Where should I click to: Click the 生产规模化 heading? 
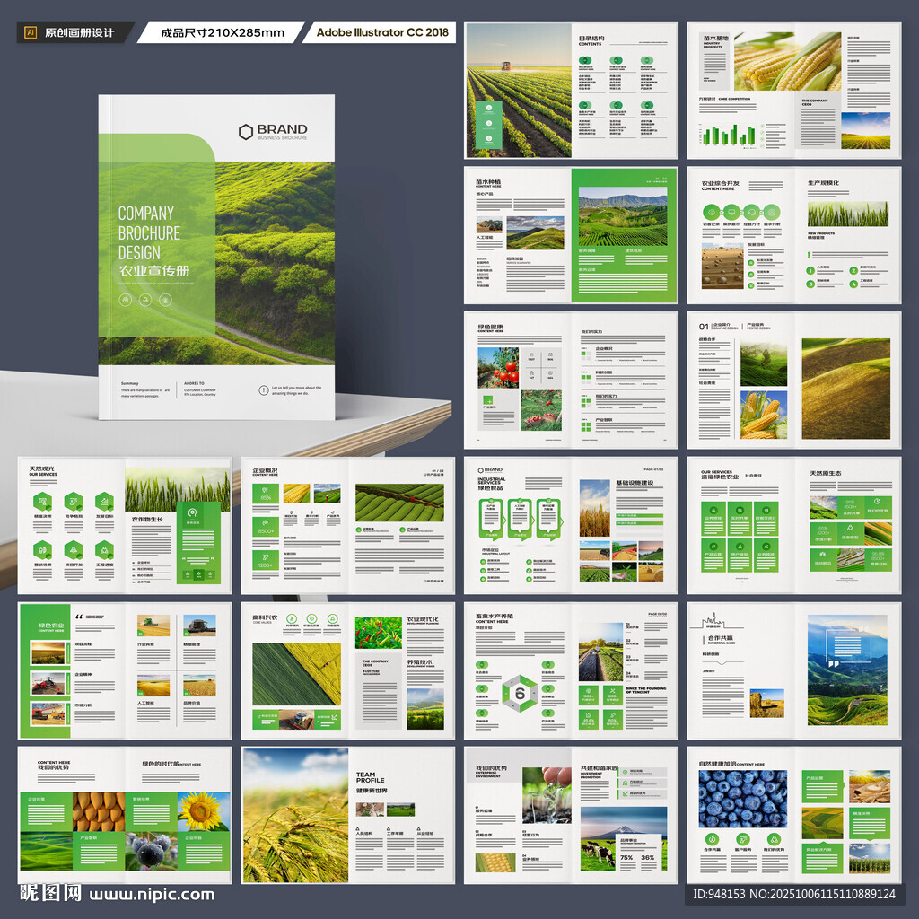[823, 183]
